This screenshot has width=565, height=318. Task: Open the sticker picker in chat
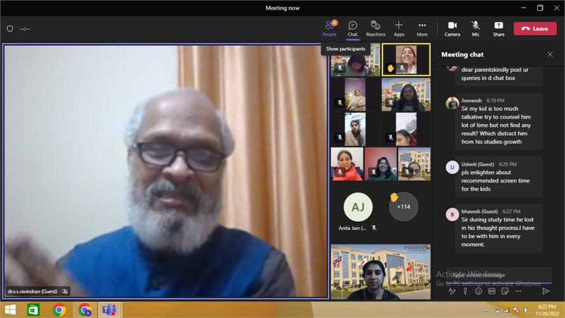point(505,291)
